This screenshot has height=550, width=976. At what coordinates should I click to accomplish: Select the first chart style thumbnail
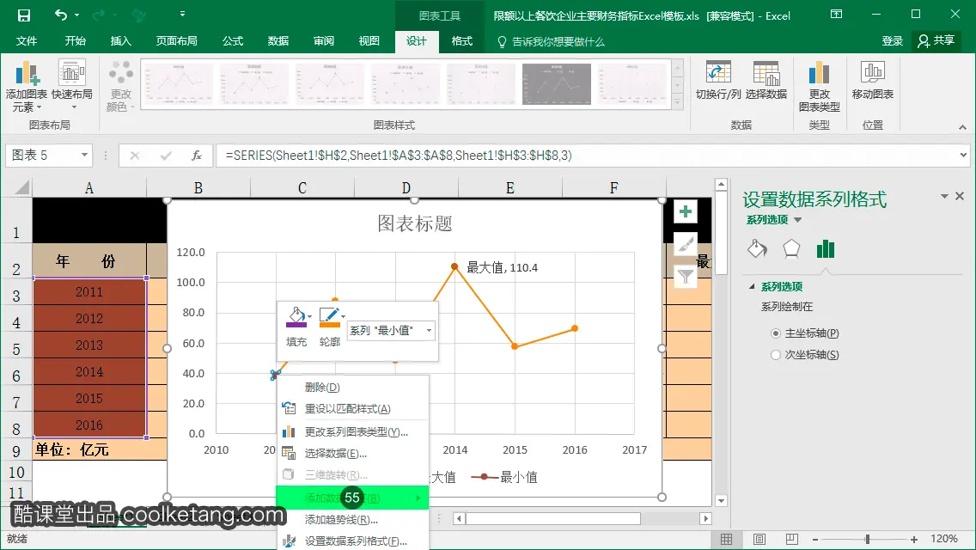pyautogui.click(x=179, y=84)
